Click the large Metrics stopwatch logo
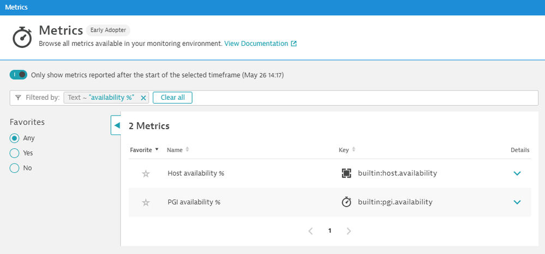Viewport: 545px width, 254px height. pyautogui.click(x=22, y=37)
